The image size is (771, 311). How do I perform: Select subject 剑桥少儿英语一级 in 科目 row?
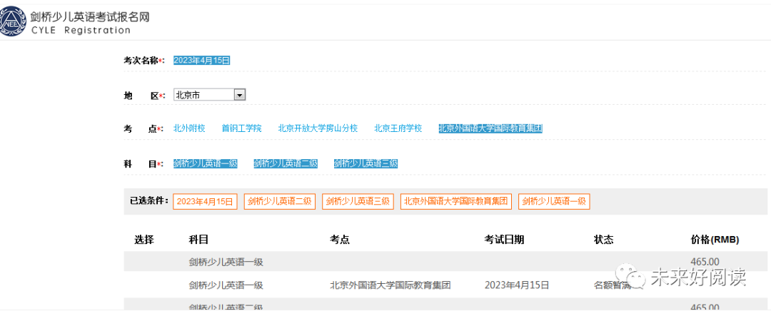(205, 163)
